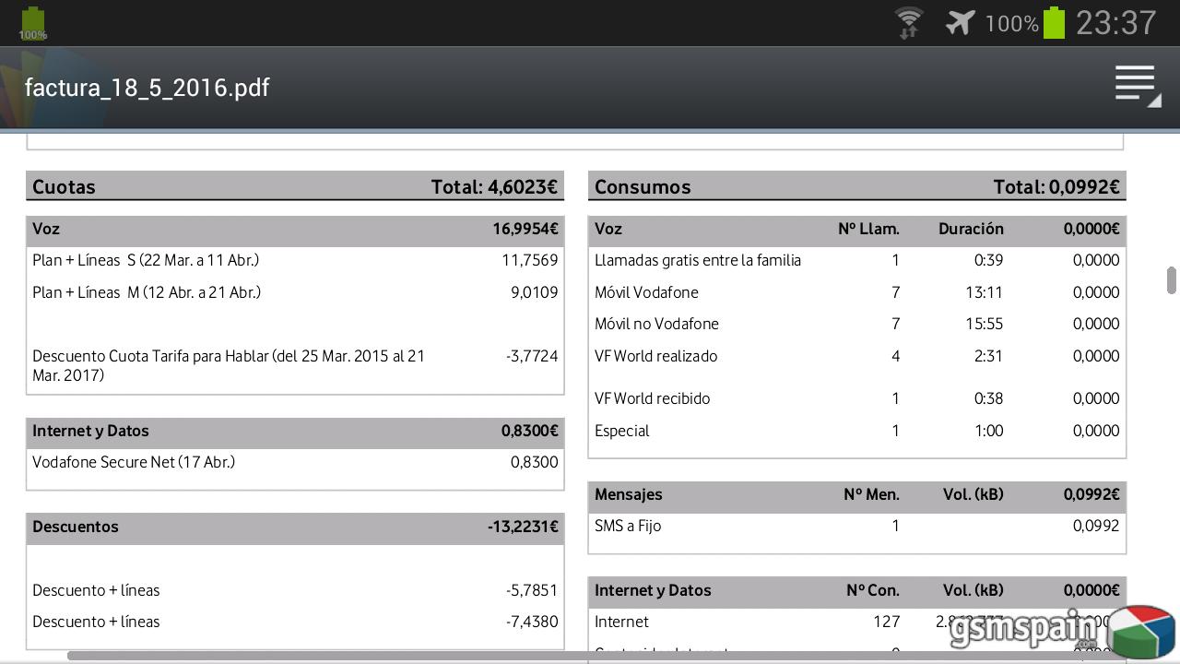
Task: Tap the amount 11,7569
Action: tap(530, 260)
